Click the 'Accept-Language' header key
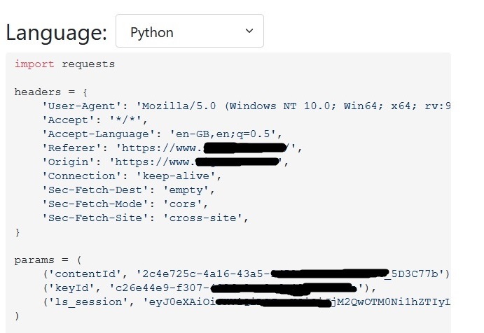484x333 pixels. coord(95,134)
